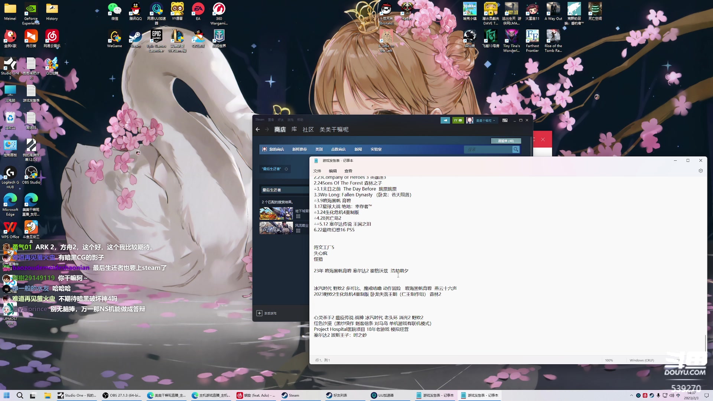
Task: Launch the Microsoft Edge desktop shortcut
Action: [10, 204]
